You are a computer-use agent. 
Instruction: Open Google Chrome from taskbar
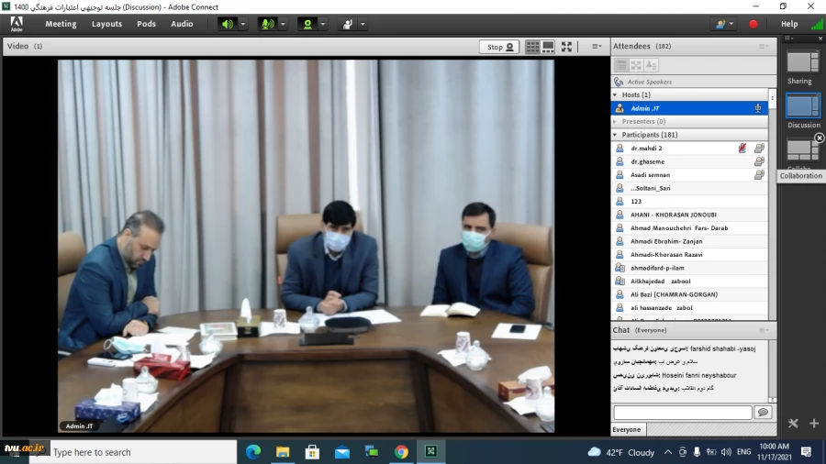coord(401,452)
